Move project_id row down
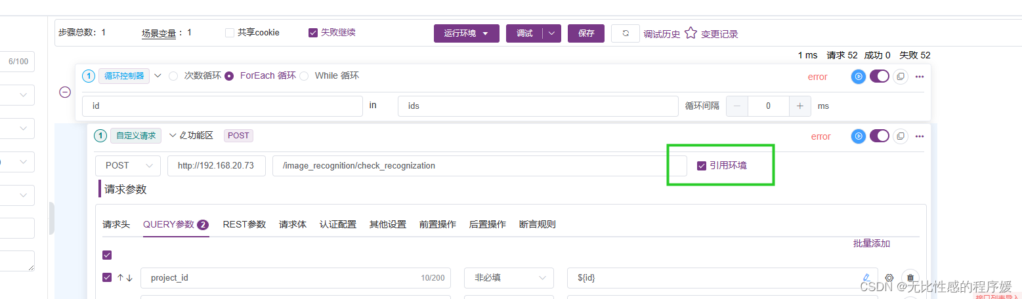Image resolution: width=1022 pixels, height=299 pixels. click(x=129, y=278)
